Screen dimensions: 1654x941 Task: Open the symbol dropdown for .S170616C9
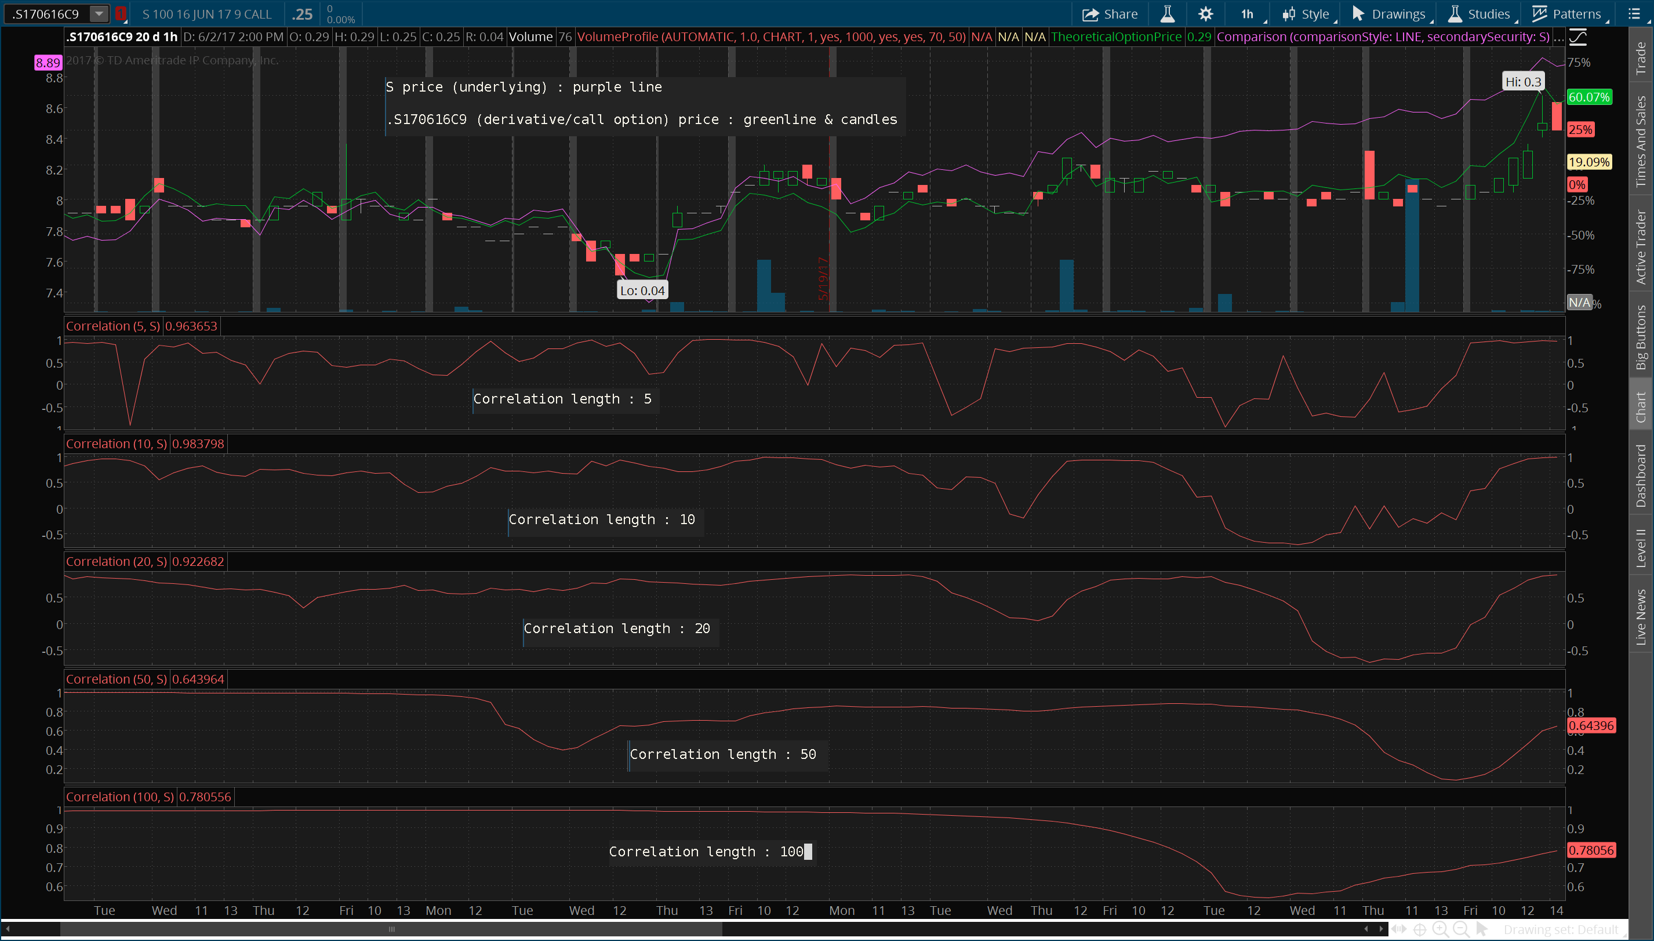coord(98,13)
